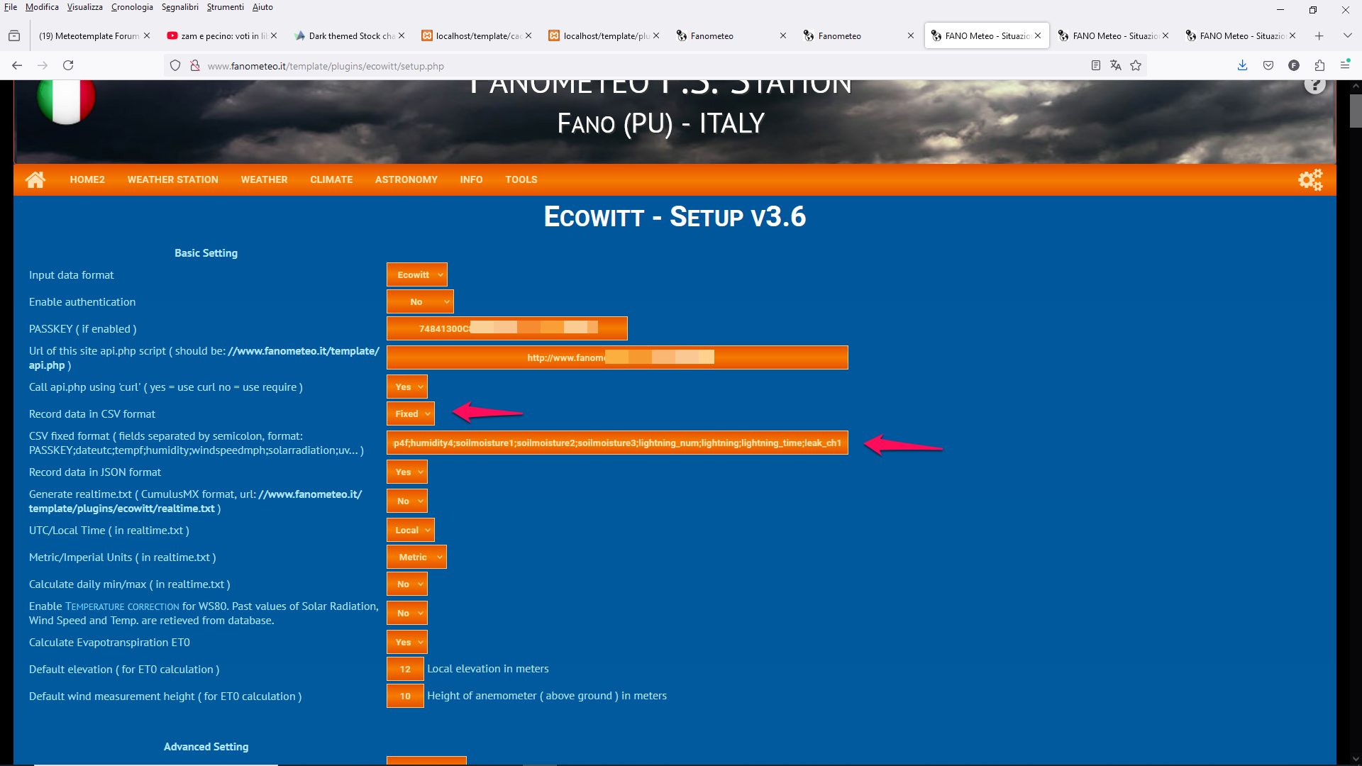Viewport: 1362px width, 766px height.
Task: Open the Segnalibri menu
Action: click(x=180, y=7)
